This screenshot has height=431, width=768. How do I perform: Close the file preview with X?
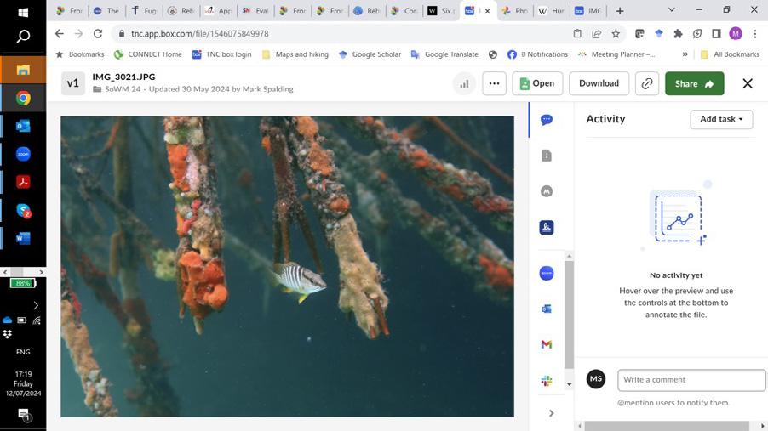[747, 83]
